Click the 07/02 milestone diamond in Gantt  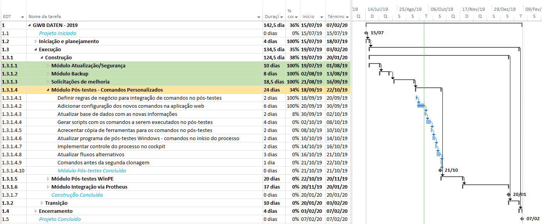click(x=522, y=219)
